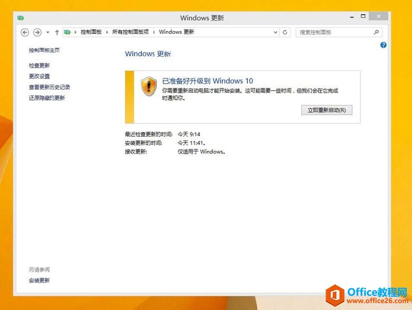Open the 安装更新 link at the bottom left

(39, 280)
